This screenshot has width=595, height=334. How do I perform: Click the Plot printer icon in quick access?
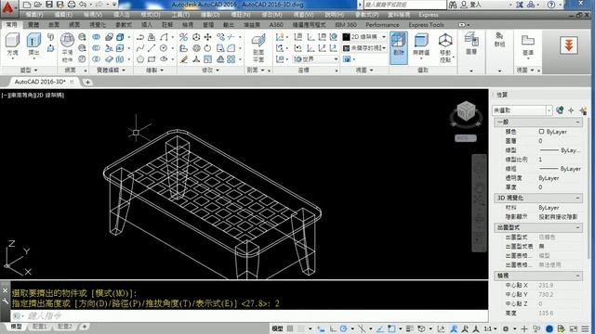point(72,5)
